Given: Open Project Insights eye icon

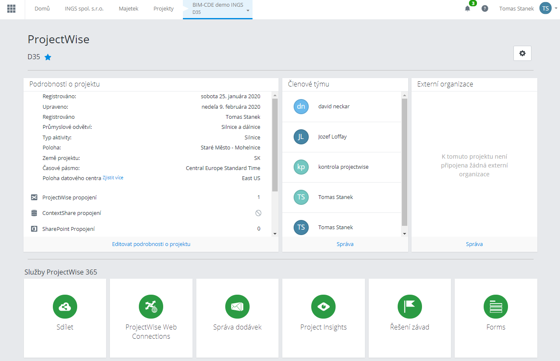Looking at the screenshot, I should (x=323, y=306).
